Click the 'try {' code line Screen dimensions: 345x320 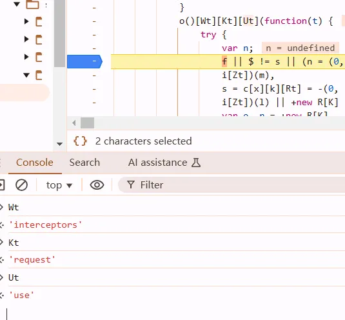[213, 35]
